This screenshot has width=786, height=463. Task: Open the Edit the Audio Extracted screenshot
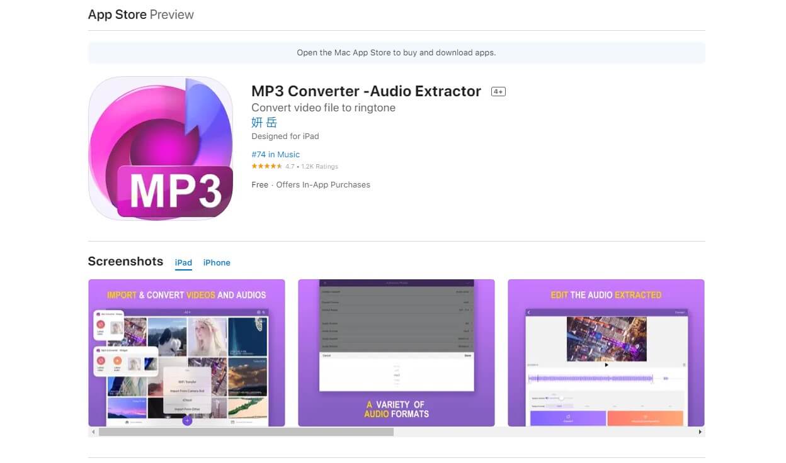click(606, 353)
